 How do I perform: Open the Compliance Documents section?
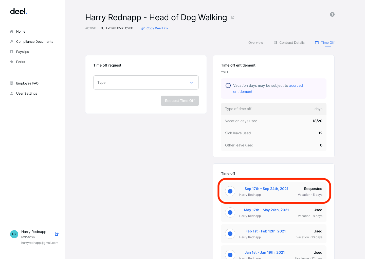[34, 41]
